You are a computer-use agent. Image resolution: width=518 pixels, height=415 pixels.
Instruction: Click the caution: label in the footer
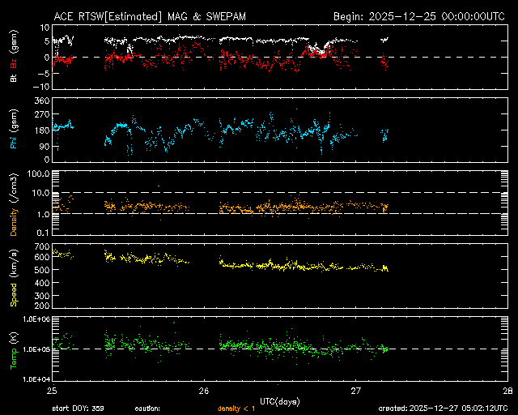coord(147,409)
